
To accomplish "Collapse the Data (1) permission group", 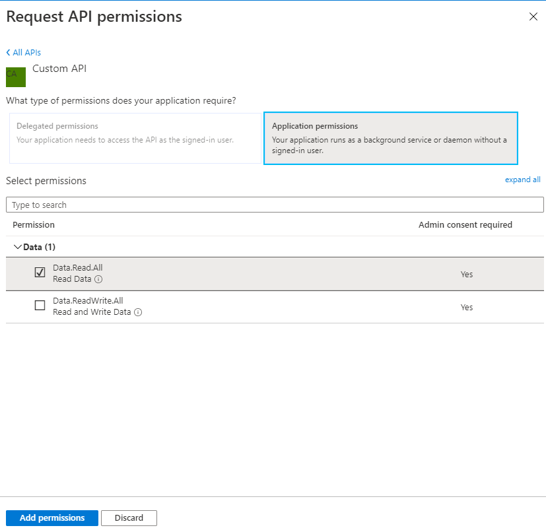I will point(17,247).
